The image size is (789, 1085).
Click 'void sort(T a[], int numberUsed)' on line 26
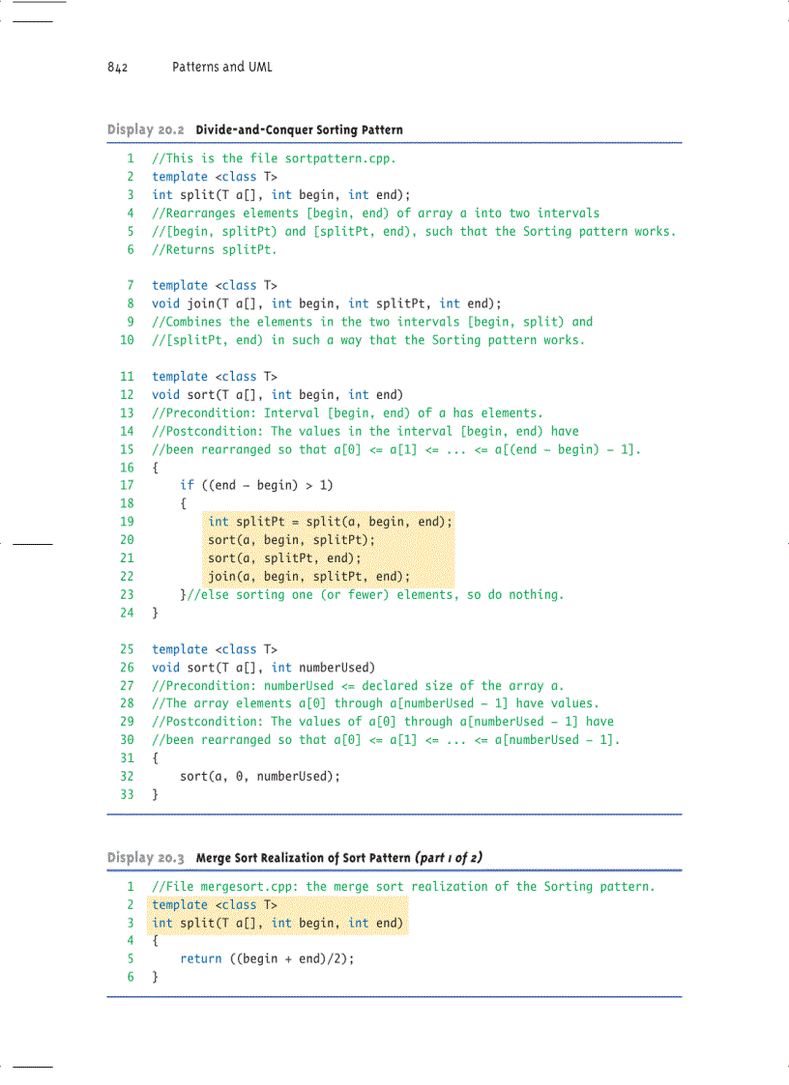point(263,668)
